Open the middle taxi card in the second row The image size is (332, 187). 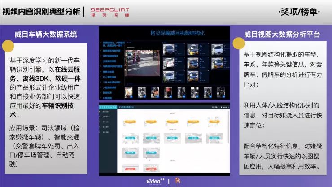(x=198, y=63)
